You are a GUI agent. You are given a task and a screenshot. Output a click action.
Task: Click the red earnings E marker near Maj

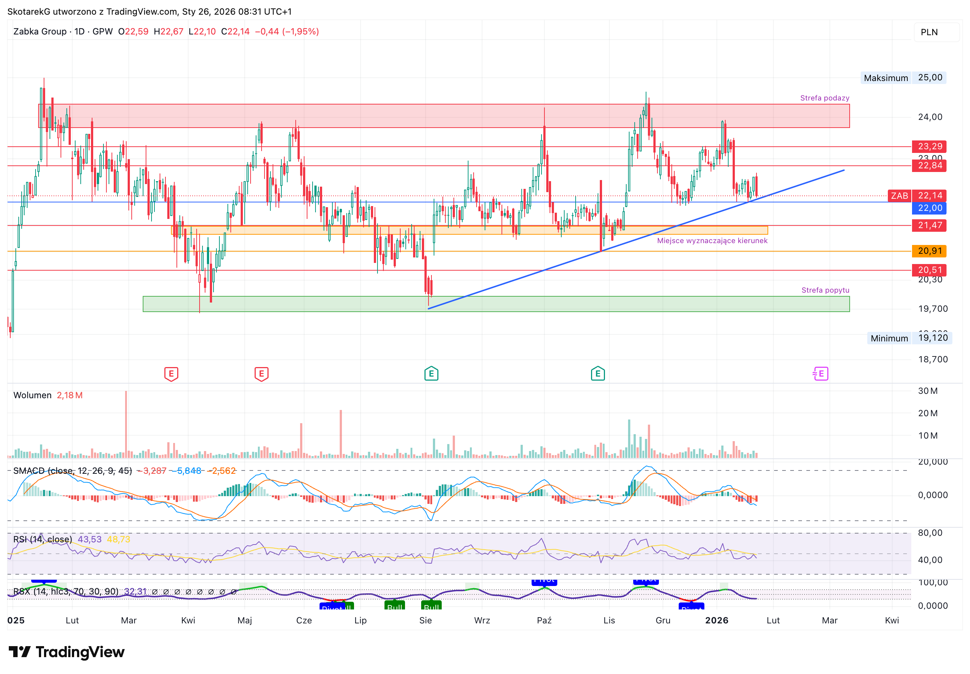tap(262, 374)
